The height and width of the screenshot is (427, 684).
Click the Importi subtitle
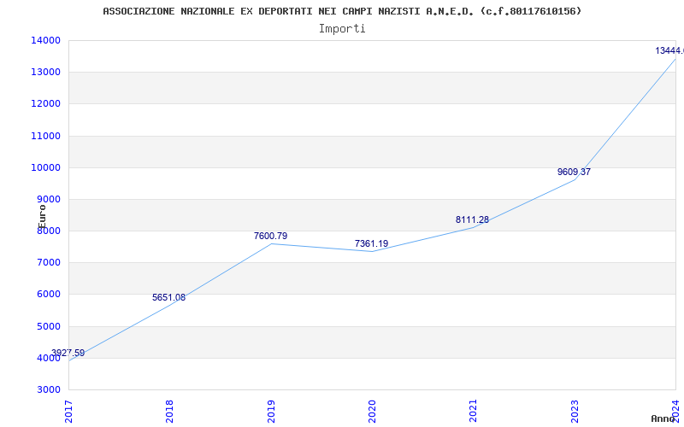pyautogui.click(x=342, y=28)
